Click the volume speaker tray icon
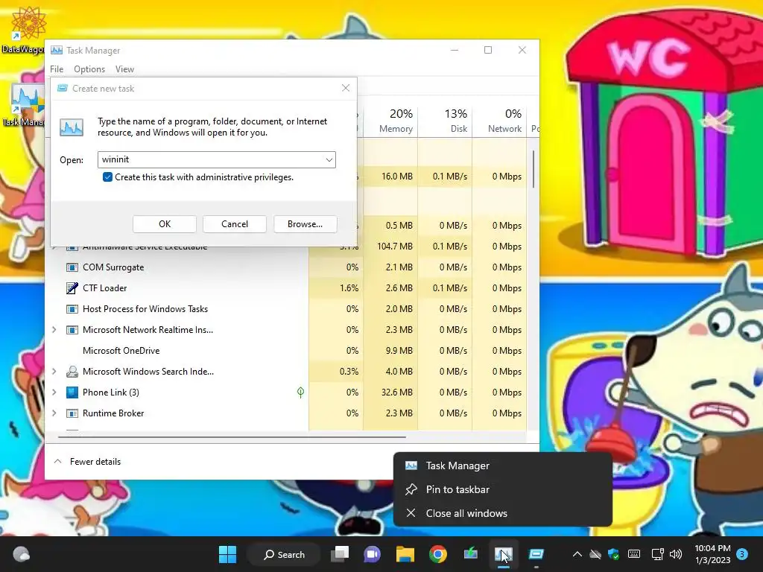 (675, 554)
